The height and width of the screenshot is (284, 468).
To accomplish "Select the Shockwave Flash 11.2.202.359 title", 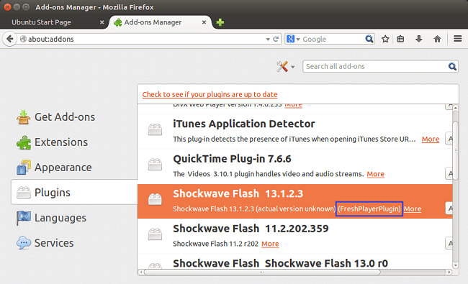I will (x=251, y=229).
